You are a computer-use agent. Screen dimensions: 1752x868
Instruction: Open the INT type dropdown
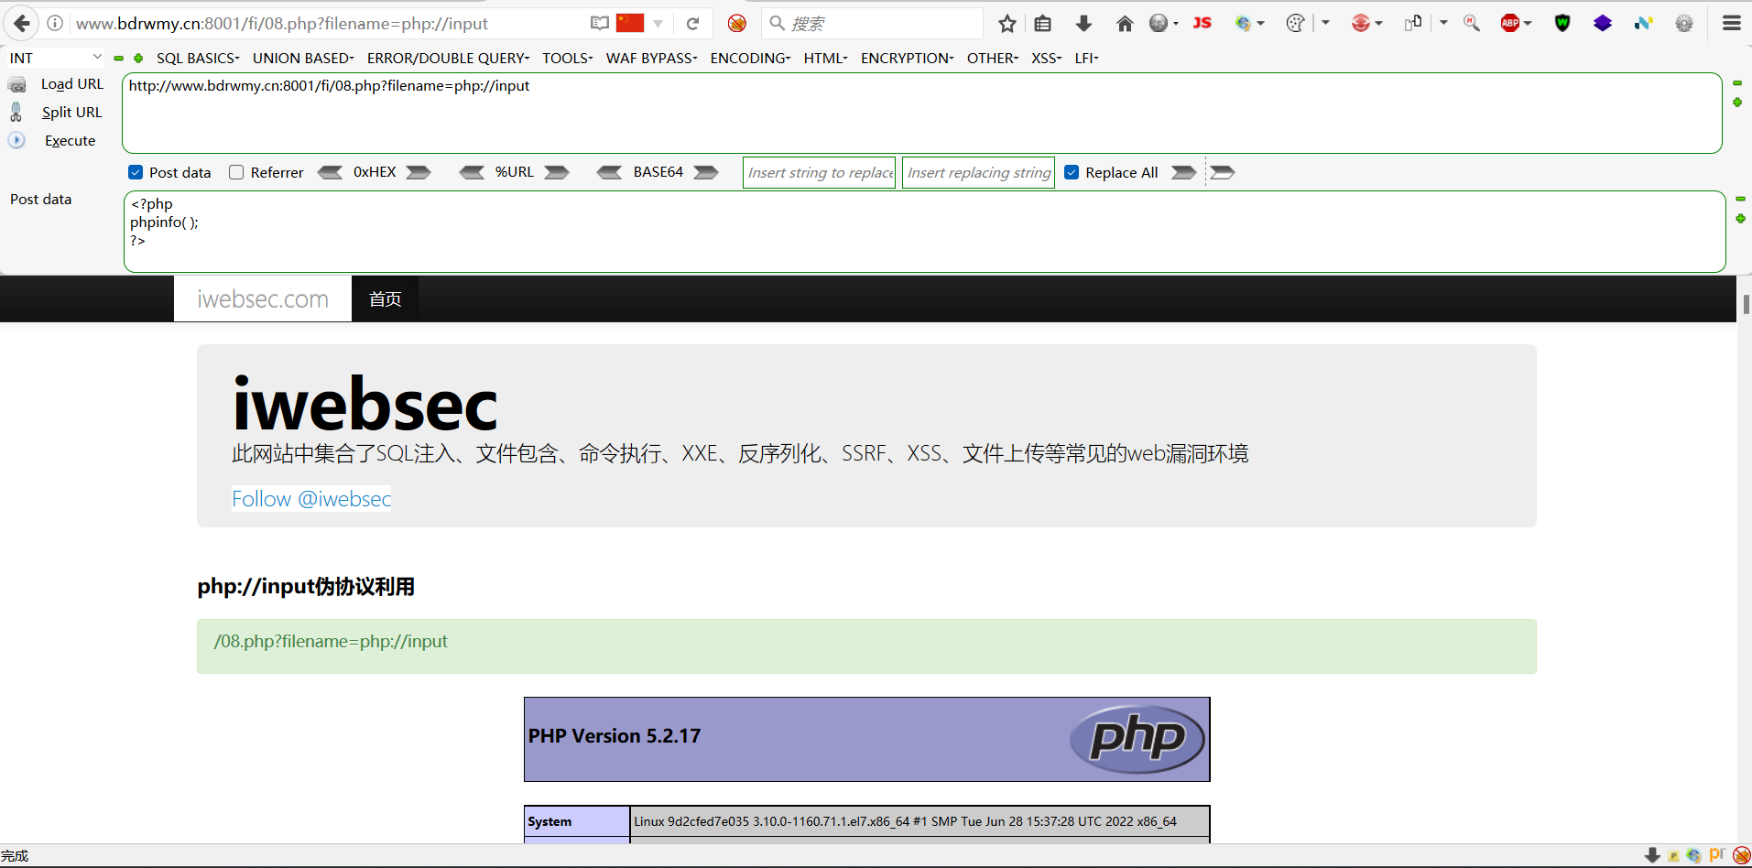[x=56, y=58]
